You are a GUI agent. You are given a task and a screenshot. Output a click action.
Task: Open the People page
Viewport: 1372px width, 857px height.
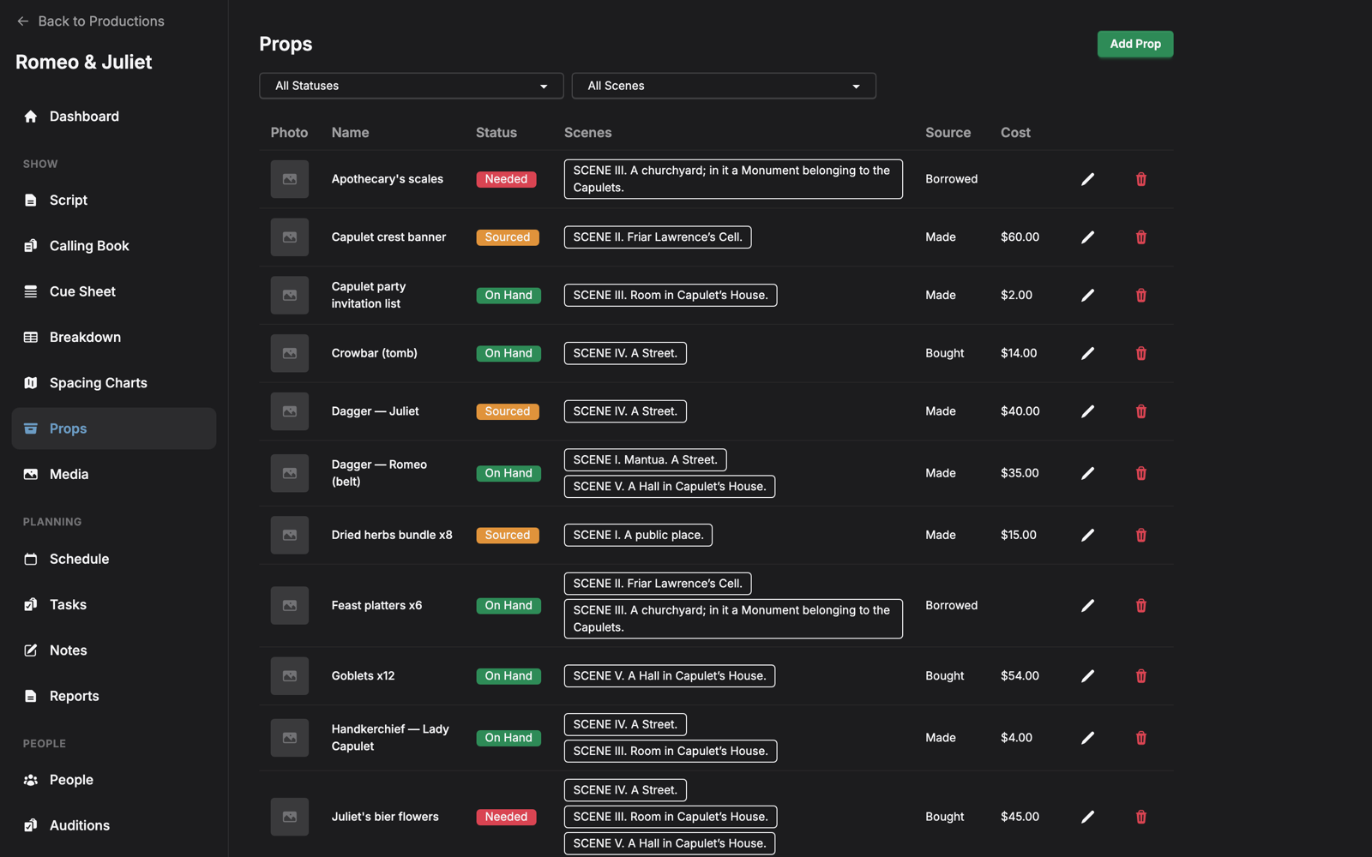tap(114, 780)
